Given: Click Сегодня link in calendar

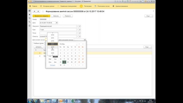Looking at the screenshot, I should 53,65.
